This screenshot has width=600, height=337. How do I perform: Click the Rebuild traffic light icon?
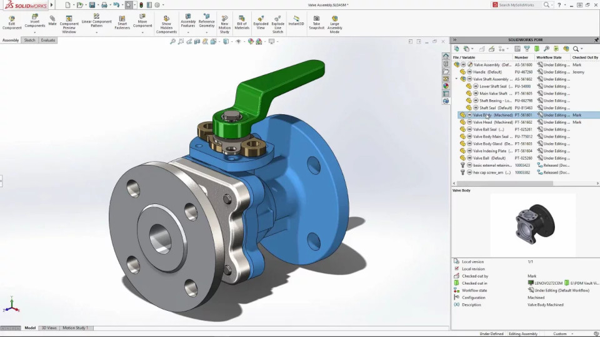tap(141, 5)
